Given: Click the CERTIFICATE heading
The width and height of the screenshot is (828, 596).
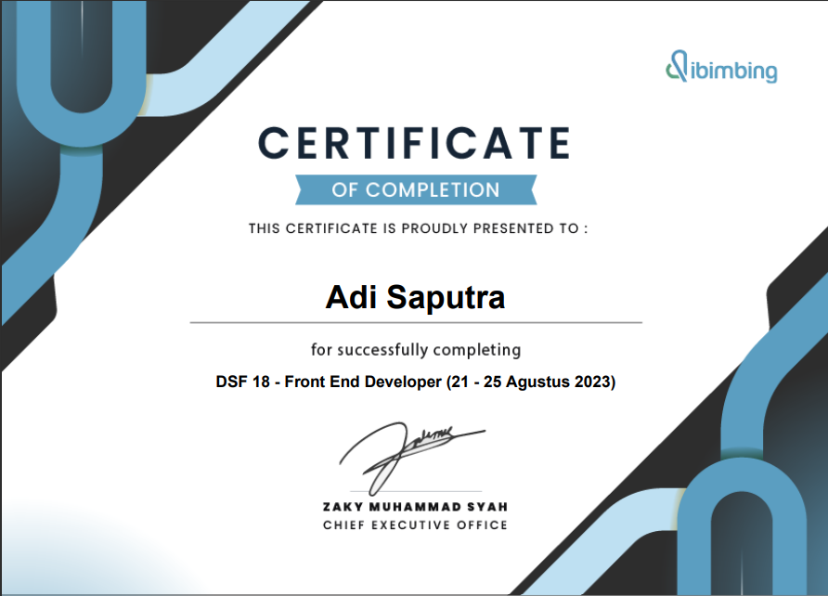Looking at the screenshot, I should coord(414,143).
